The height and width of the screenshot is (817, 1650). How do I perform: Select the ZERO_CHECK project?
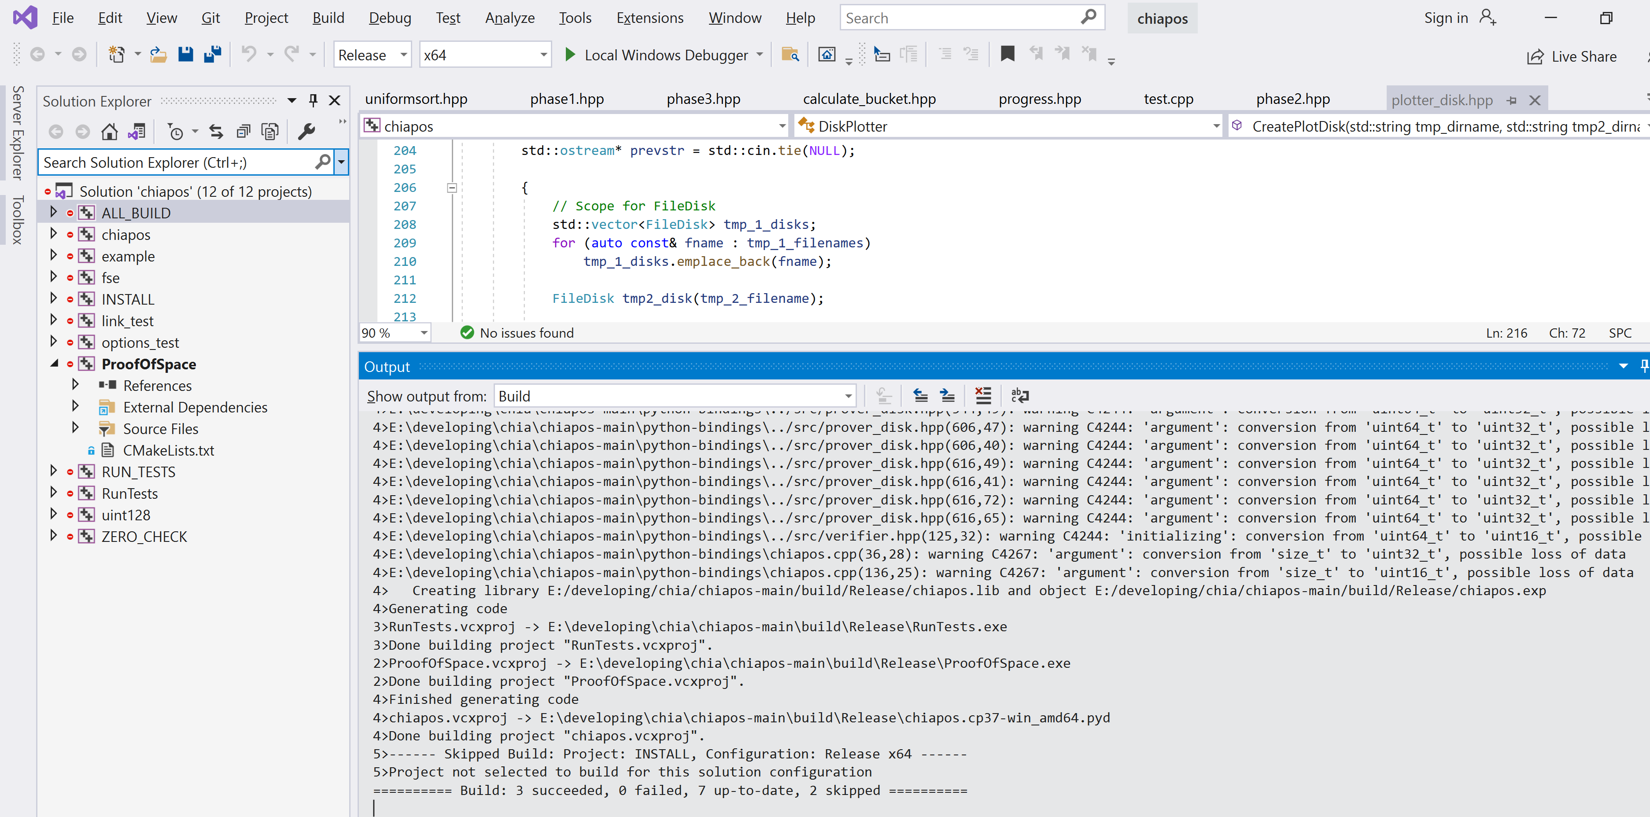144,537
